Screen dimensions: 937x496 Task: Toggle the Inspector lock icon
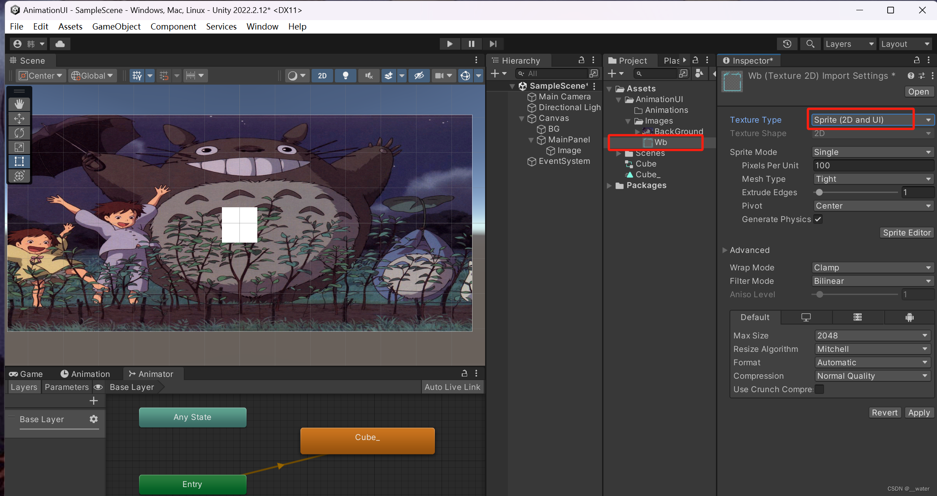click(x=917, y=60)
